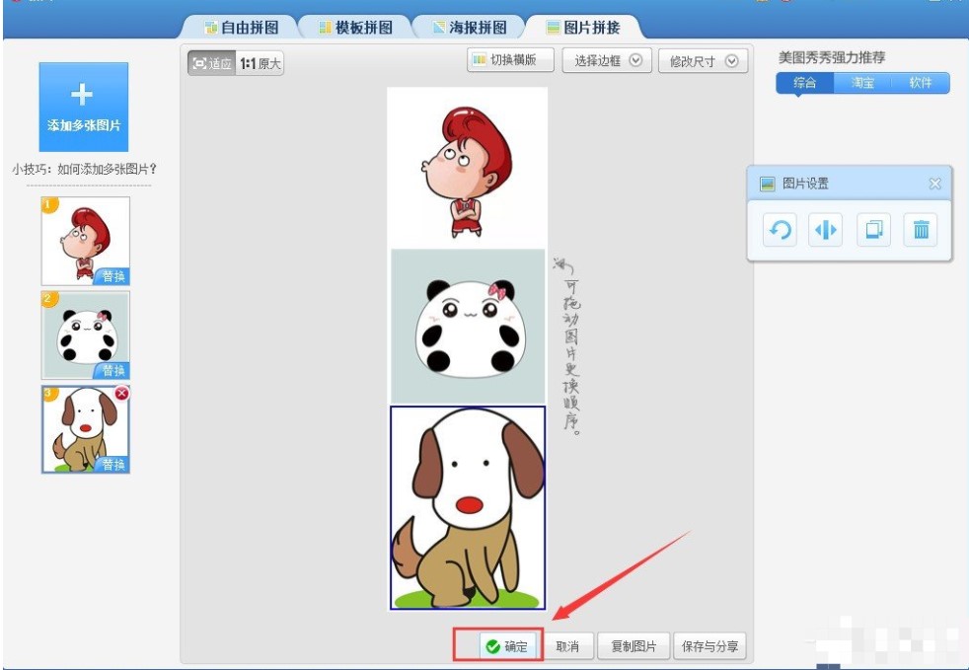Toggle the 适应 fit-view mode

click(212, 63)
